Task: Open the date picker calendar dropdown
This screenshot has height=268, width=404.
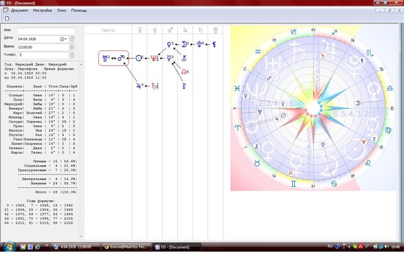Action: tap(63, 39)
